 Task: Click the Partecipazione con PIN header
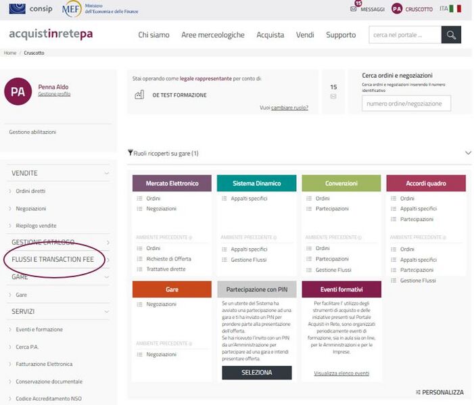(x=257, y=289)
